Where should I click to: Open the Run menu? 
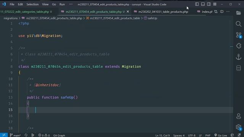pos(62,4)
